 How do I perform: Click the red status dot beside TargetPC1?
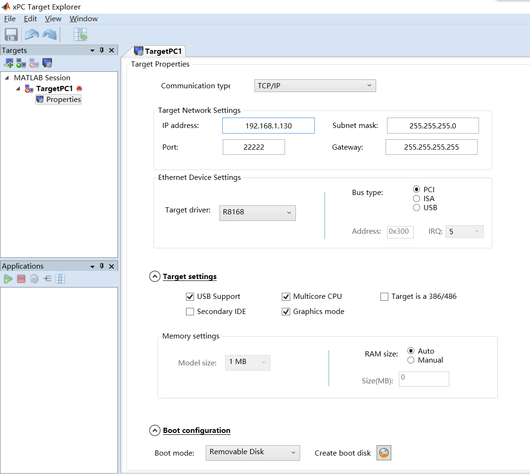click(x=79, y=89)
